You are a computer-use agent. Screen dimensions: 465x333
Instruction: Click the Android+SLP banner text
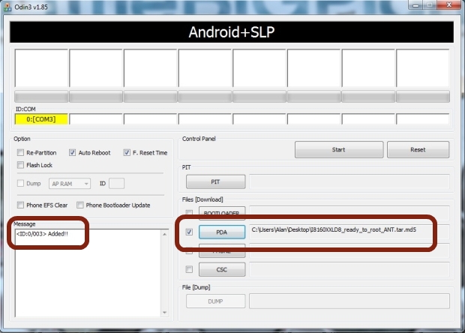tap(232, 32)
